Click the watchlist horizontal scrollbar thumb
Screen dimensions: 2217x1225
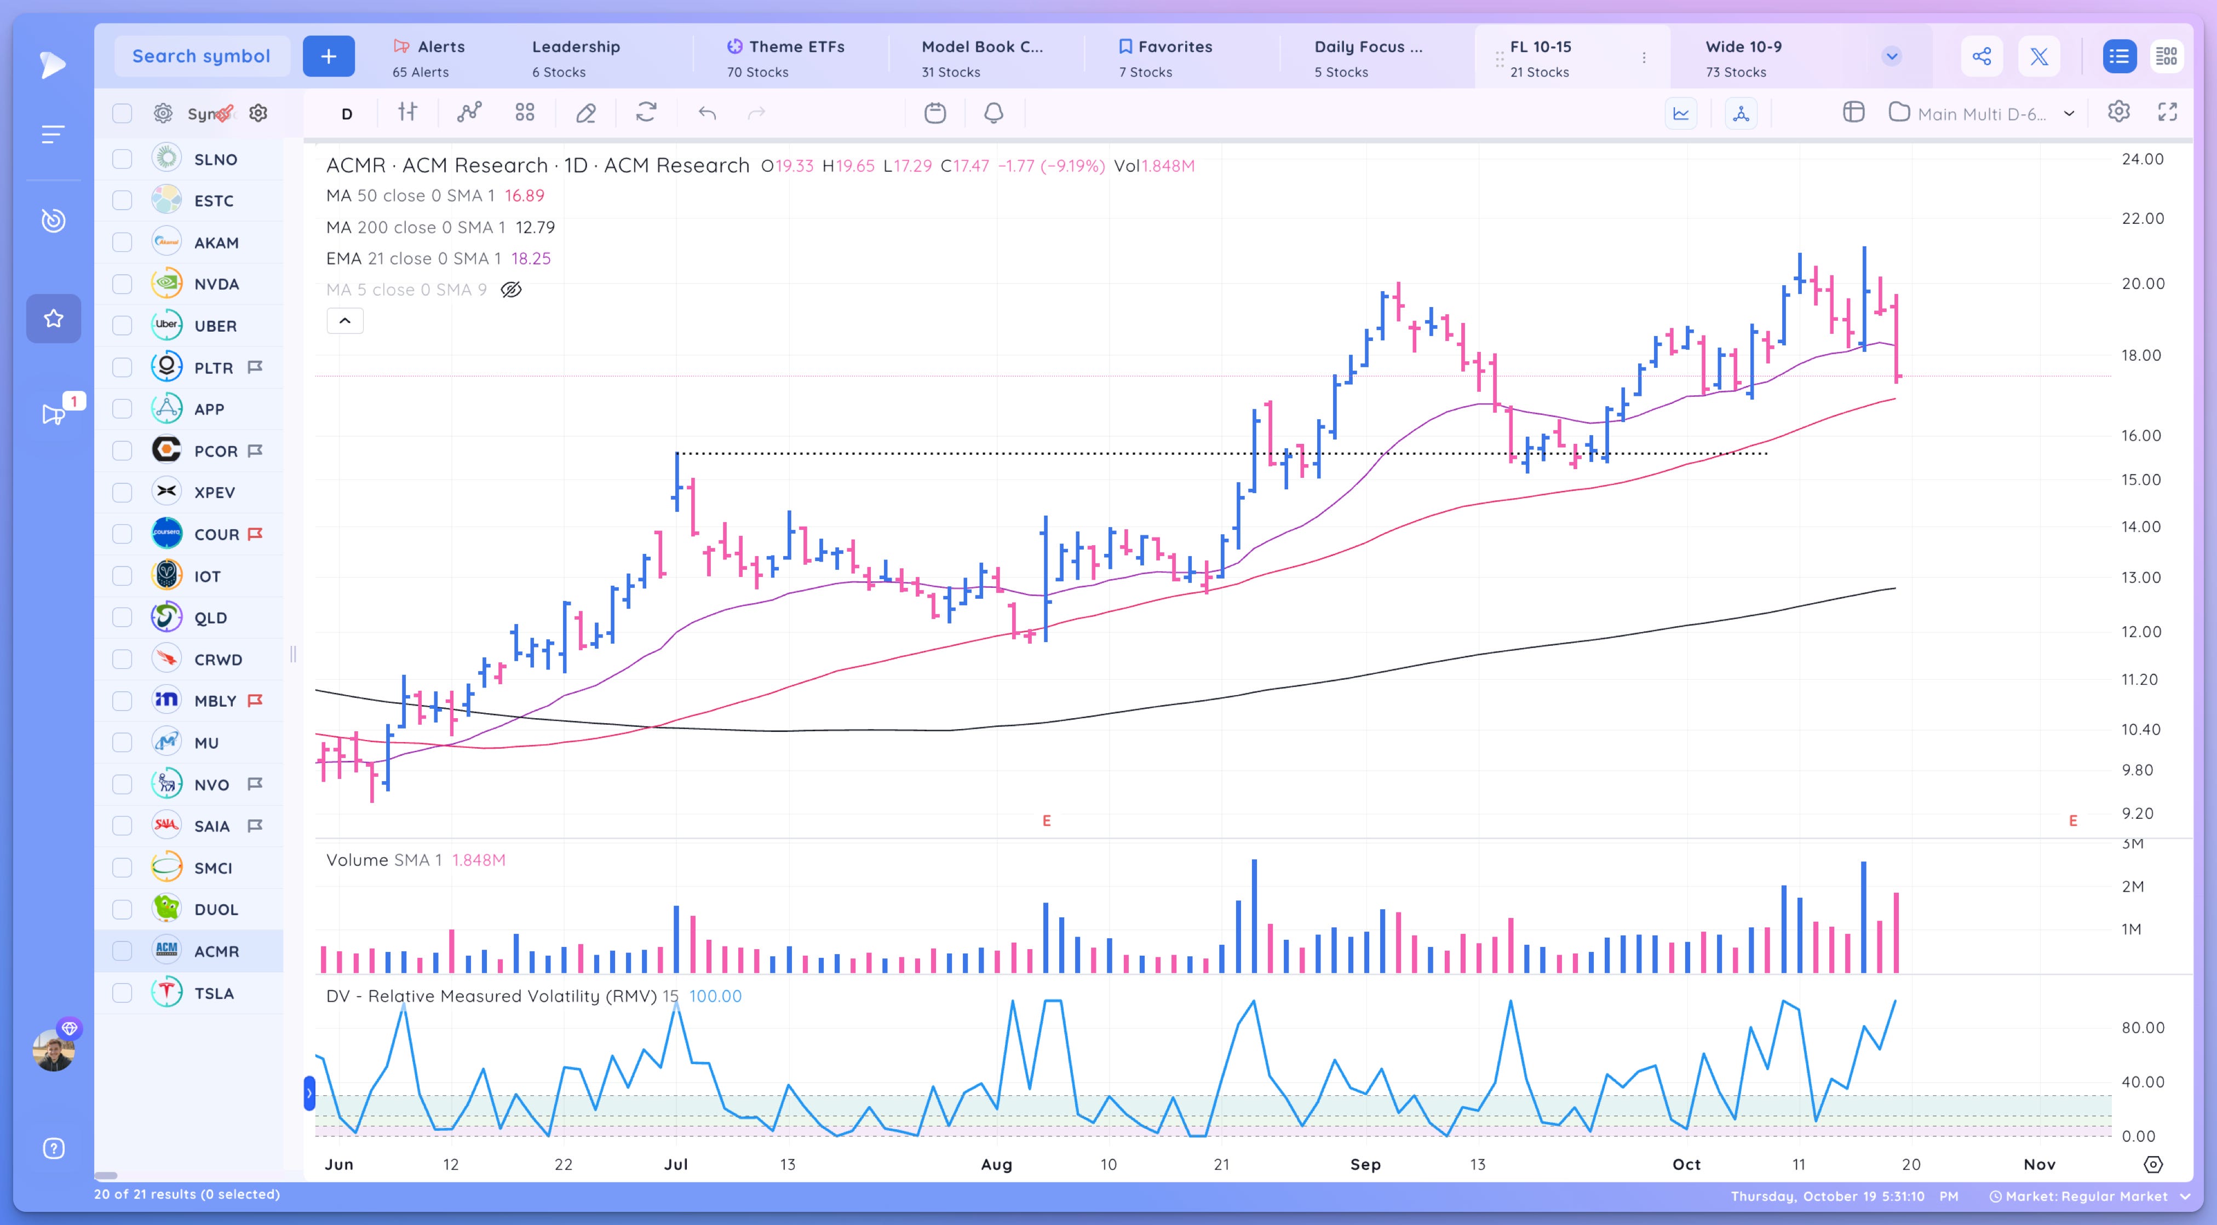106,1175
